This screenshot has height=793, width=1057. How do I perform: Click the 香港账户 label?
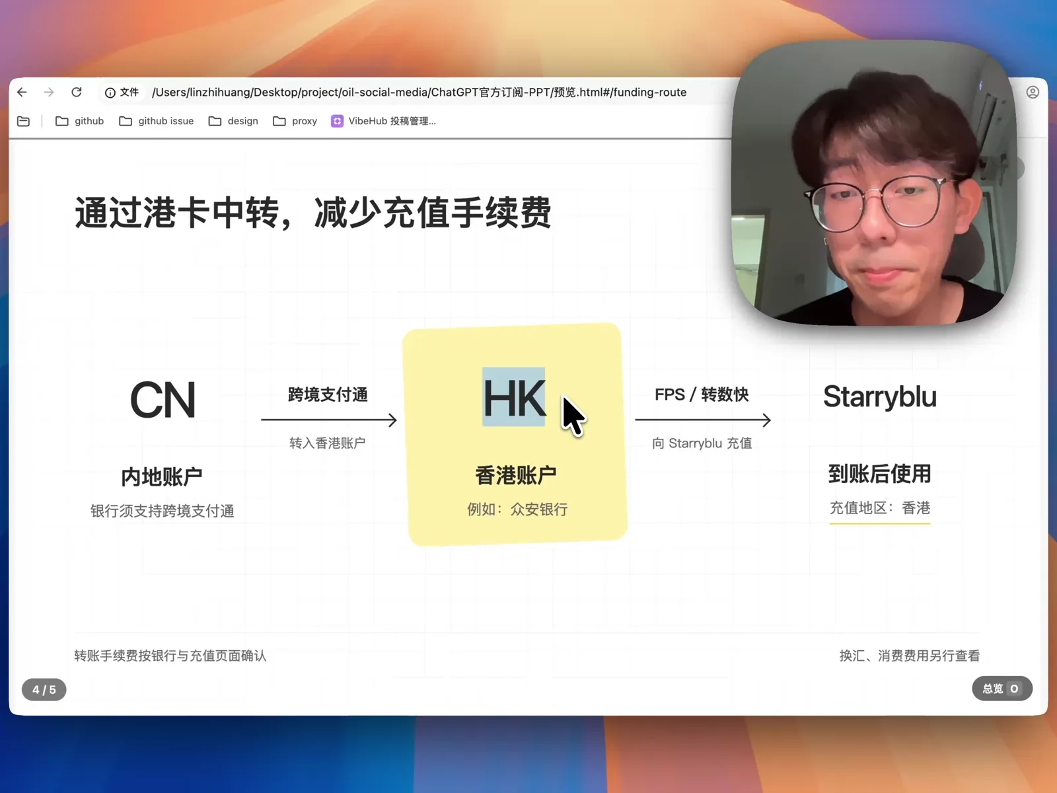[x=516, y=475]
